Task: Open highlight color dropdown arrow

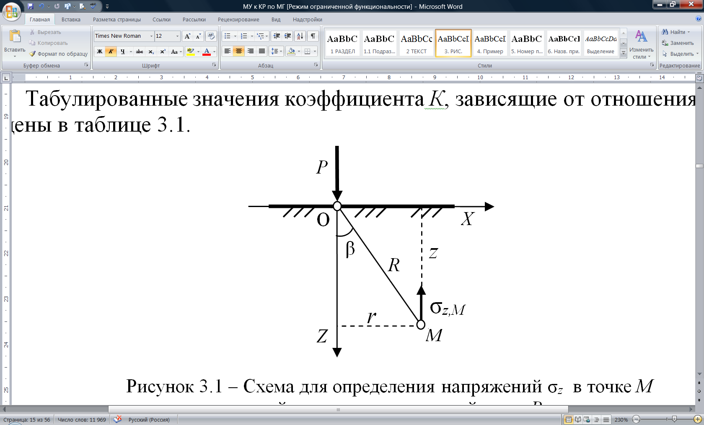Action: (x=198, y=52)
